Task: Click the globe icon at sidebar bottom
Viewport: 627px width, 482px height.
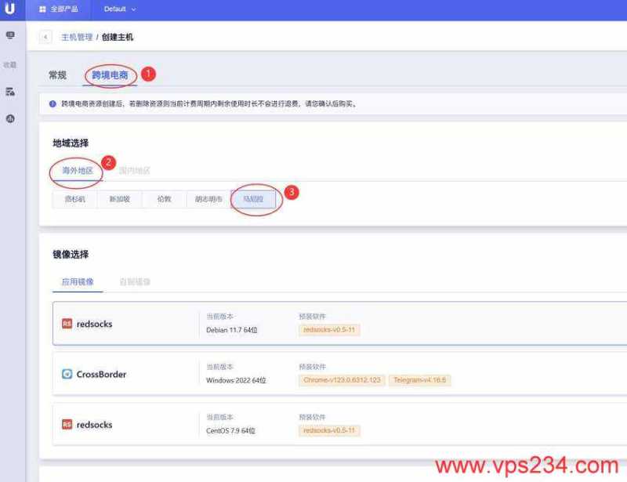Action: point(10,119)
